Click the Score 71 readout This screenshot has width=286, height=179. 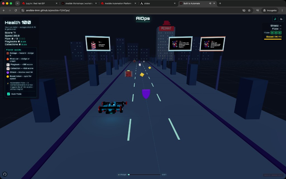click(10, 33)
